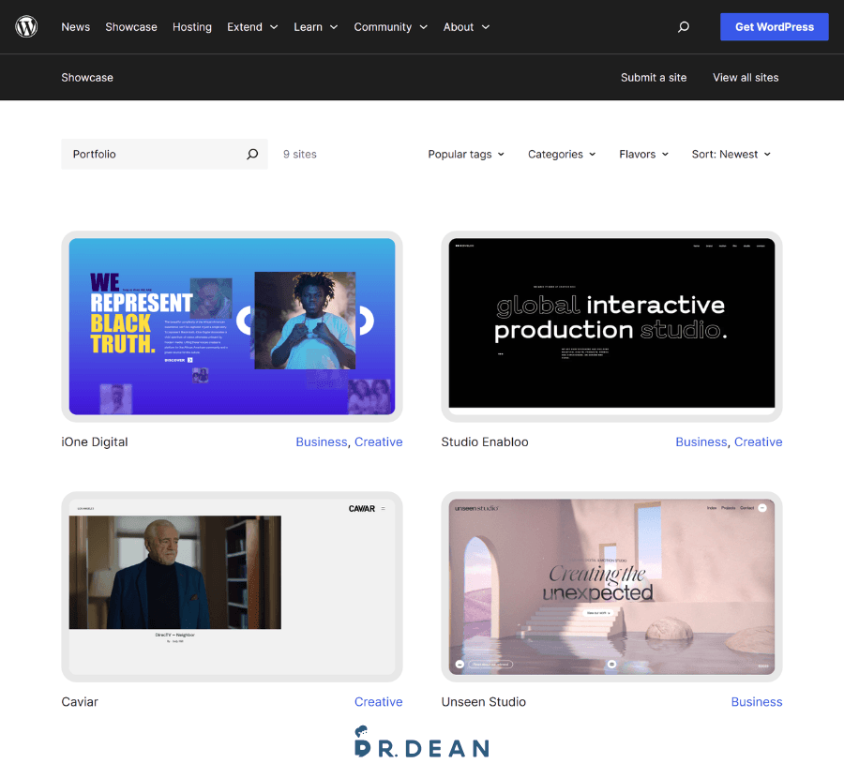Submit the Portfolio search via magnifier icon

pos(252,155)
